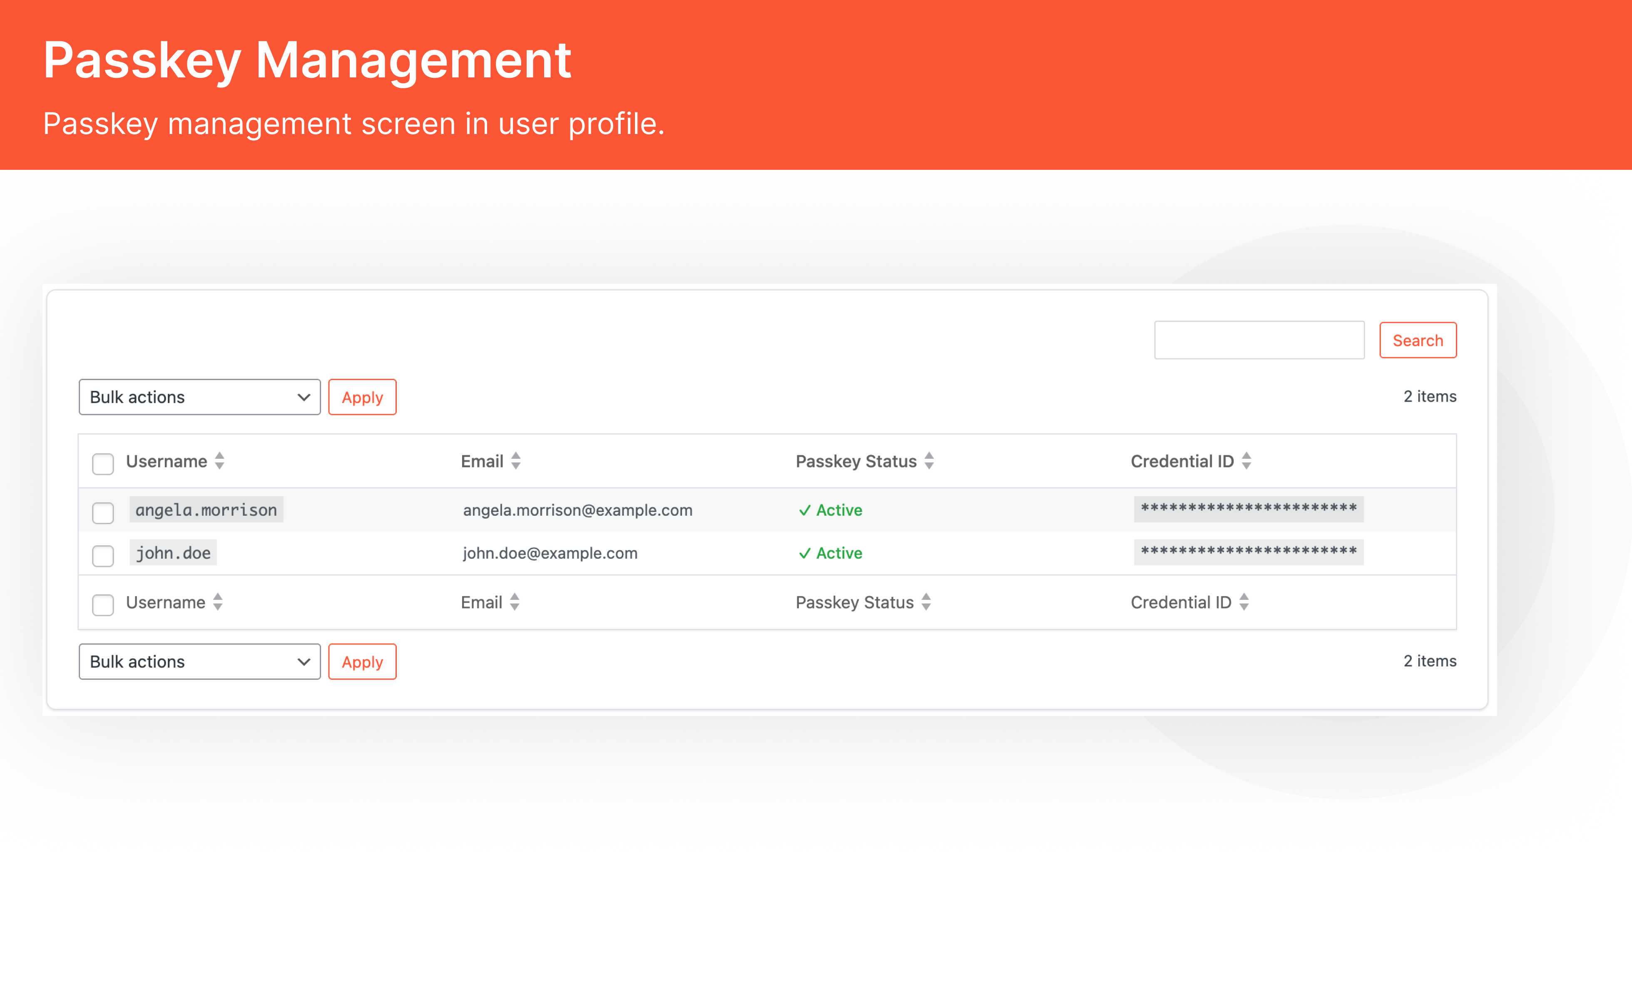
Task: Sort the table by Username ascending
Action: [x=219, y=462]
